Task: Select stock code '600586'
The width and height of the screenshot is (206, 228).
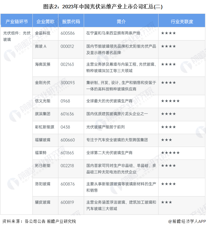Action: pyautogui.click(x=68, y=33)
